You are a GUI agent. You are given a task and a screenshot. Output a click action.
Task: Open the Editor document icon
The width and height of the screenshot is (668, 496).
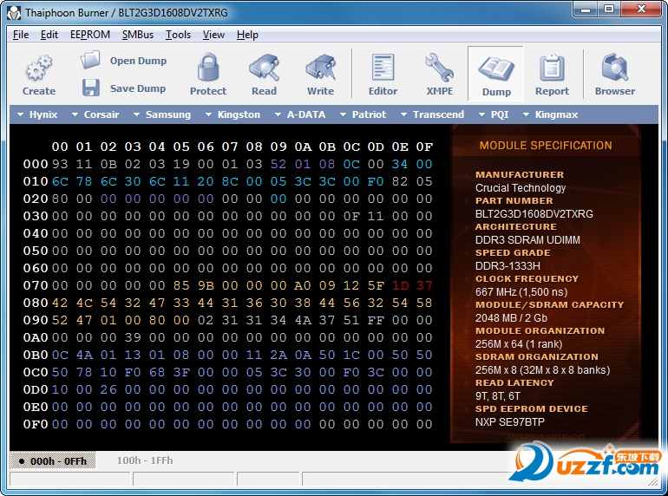click(383, 68)
